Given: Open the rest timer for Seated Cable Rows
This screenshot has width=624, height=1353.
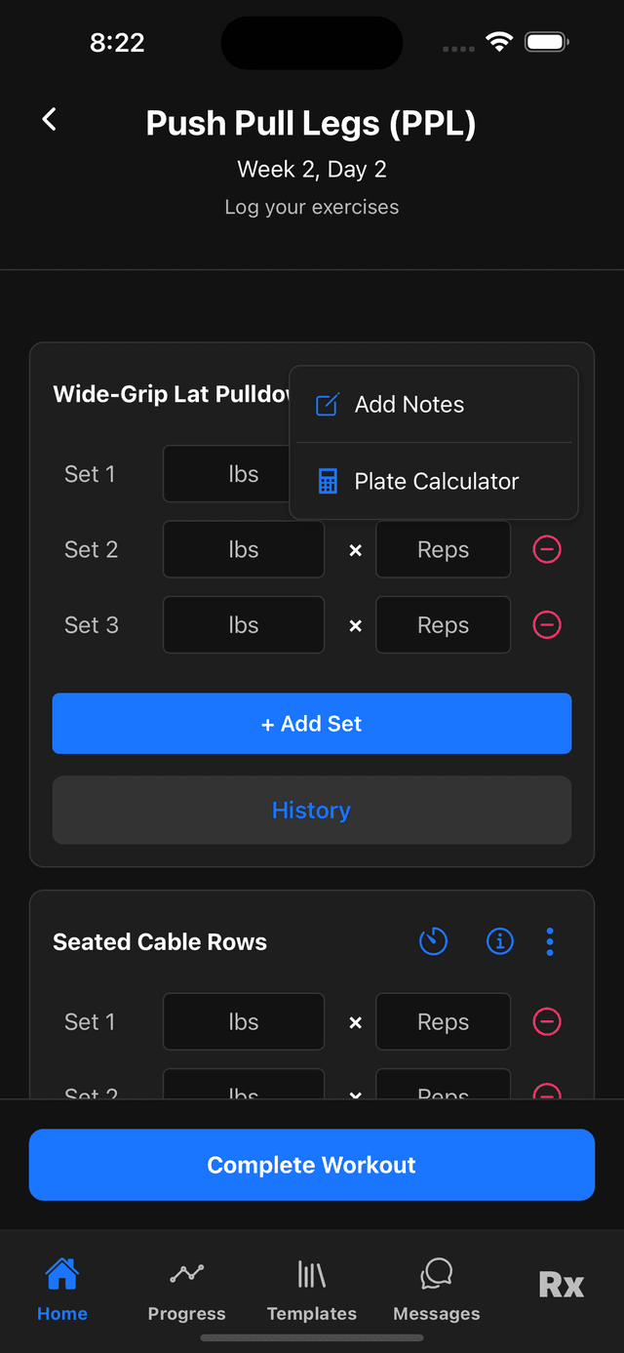Looking at the screenshot, I should [x=433, y=941].
